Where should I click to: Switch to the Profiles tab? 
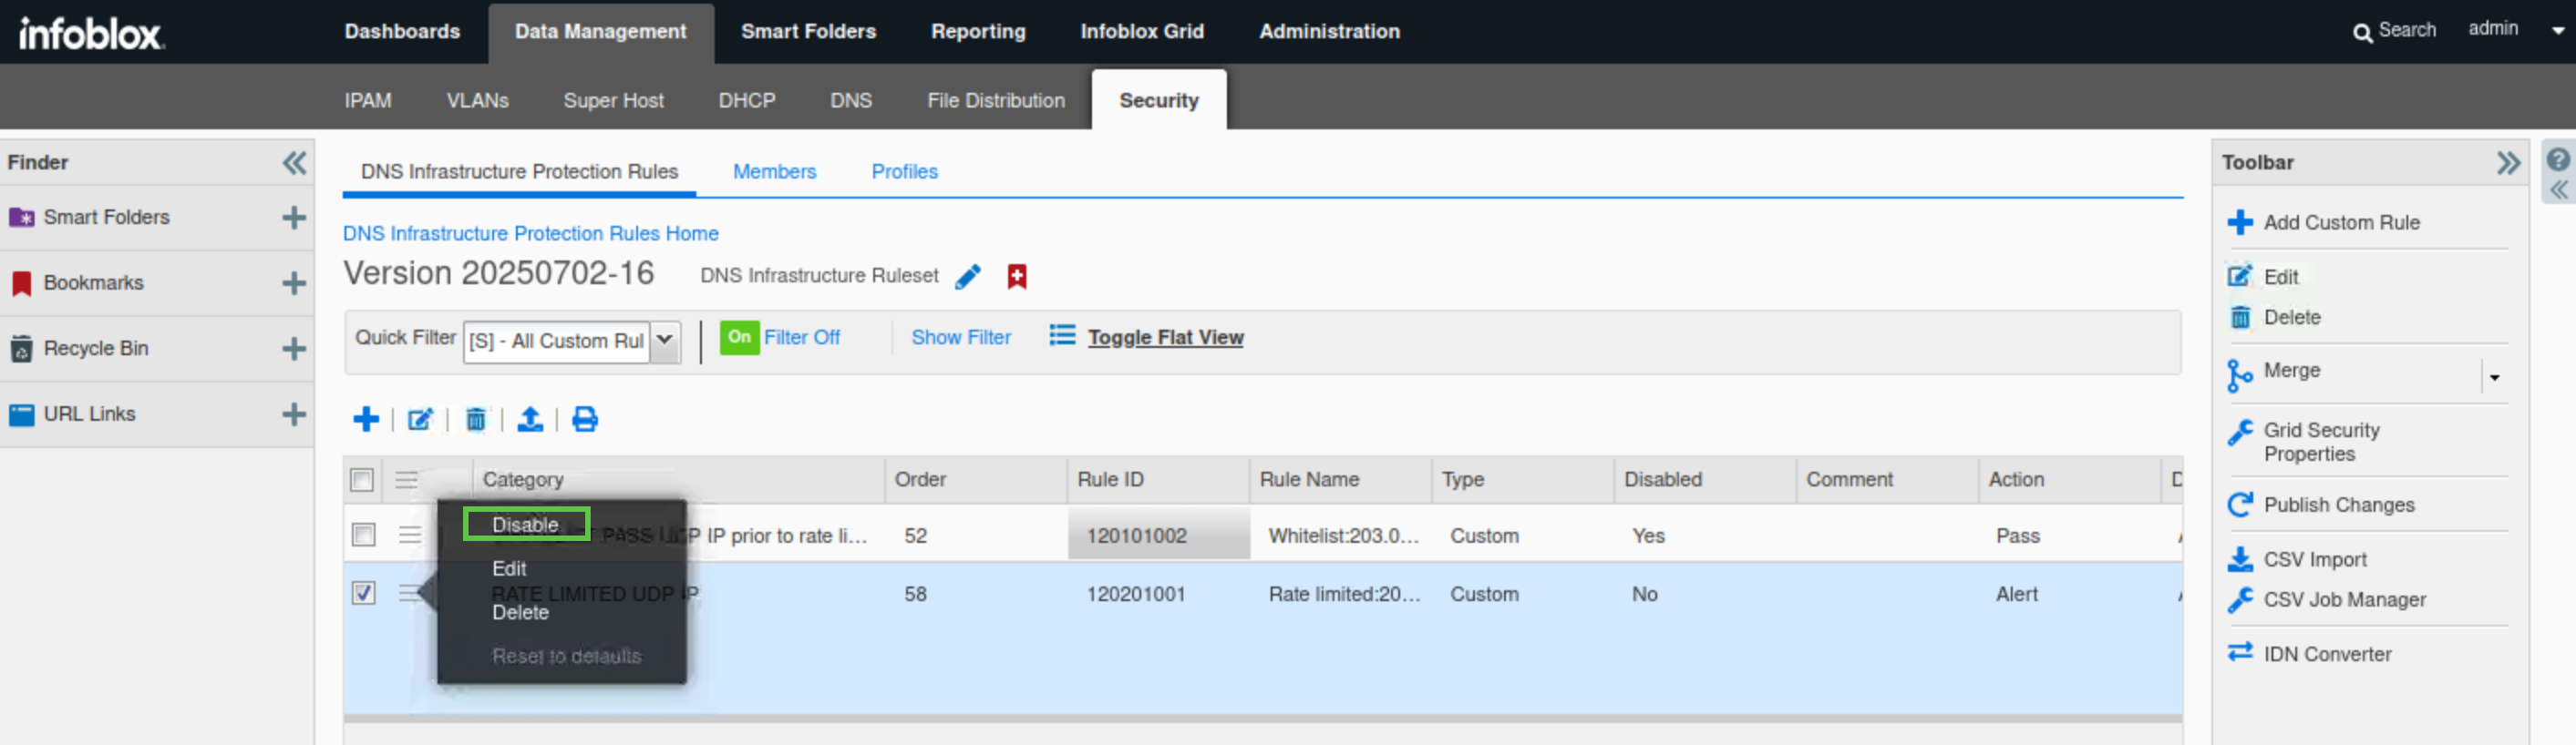905,172
